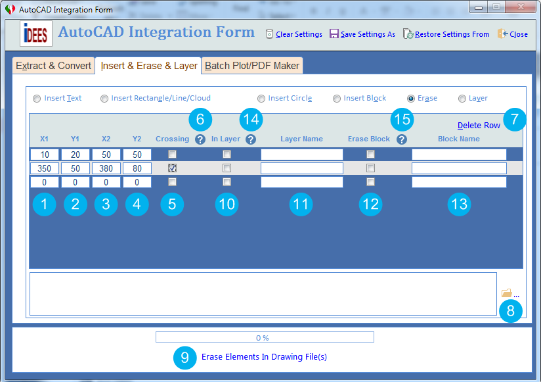Screen dimensions: 541x382
Task: Switch to Extract & Convert tab
Action: click(53, 66)
